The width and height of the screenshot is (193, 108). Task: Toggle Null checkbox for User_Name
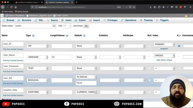[x=150, y=57]
